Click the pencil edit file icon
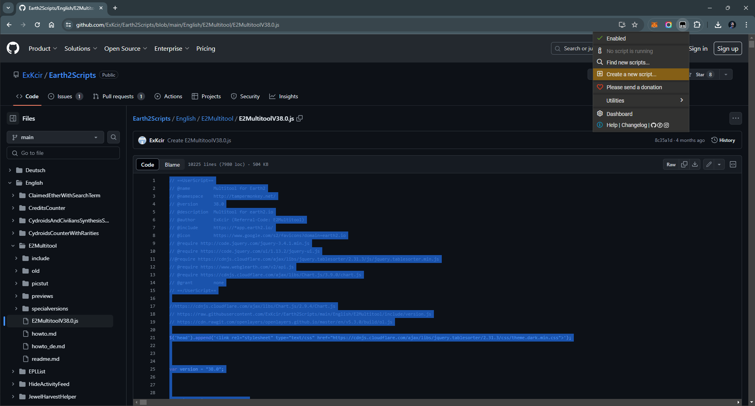The image size is (755, 406). pos(709,164)
